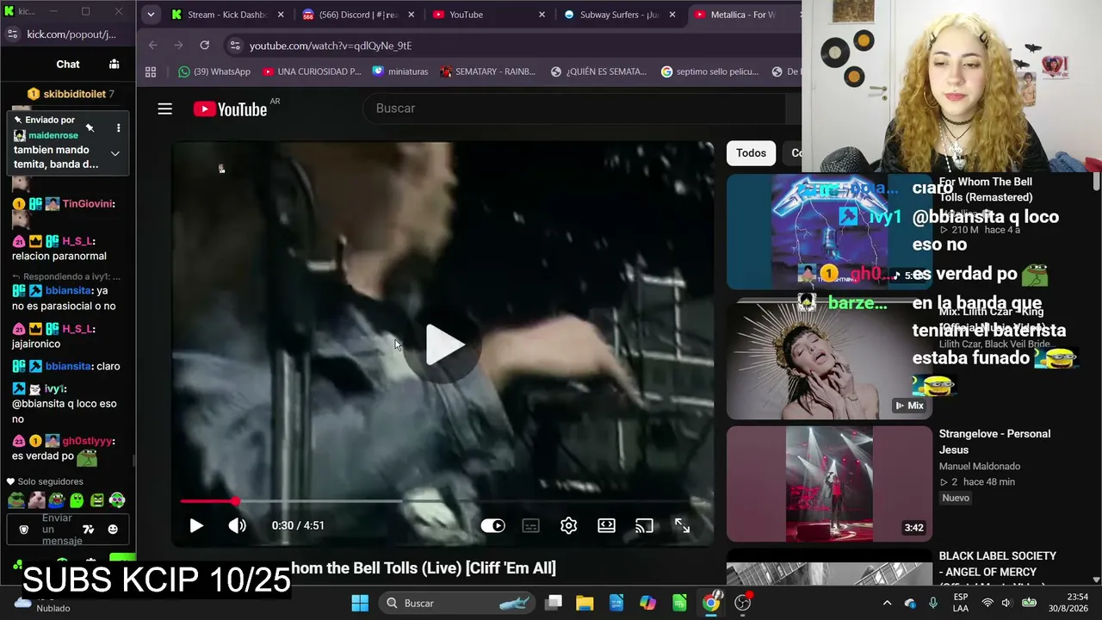Open File Explorer from the taskbar
The height and width of the screenshot is (620, 1102).
585,603
